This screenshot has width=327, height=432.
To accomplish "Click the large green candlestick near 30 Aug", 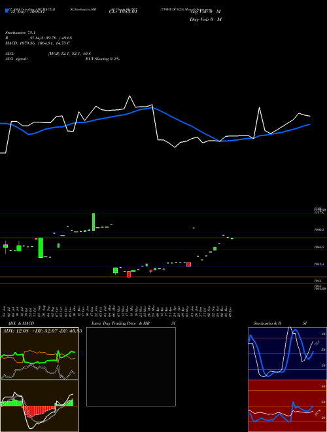I will [x=41, y=247].
